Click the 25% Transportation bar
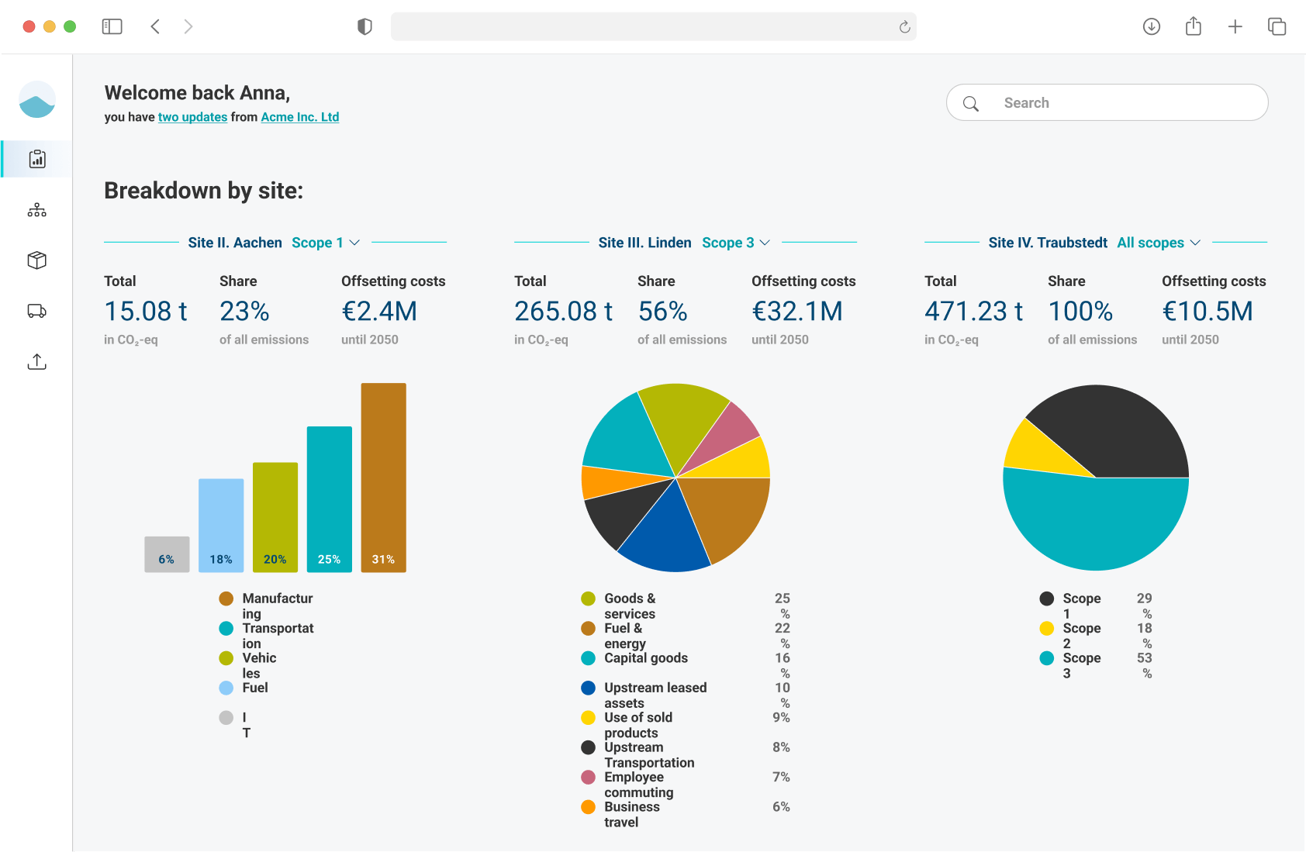 (330, 499)
